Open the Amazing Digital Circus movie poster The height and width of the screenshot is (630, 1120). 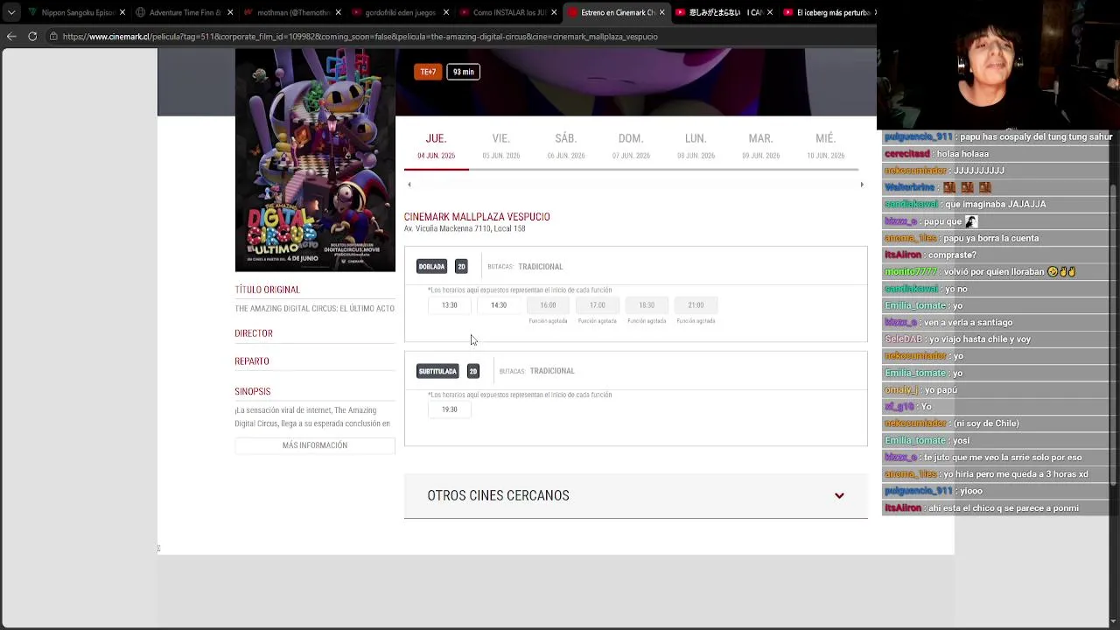coord(315,160)
